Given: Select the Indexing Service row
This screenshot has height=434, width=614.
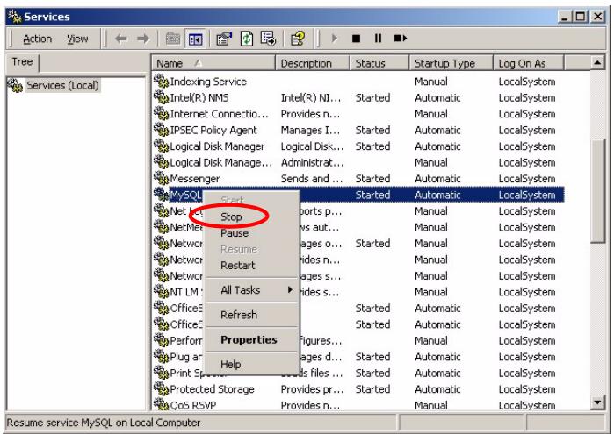Looking at the screenshot, I should click(358, 82).
